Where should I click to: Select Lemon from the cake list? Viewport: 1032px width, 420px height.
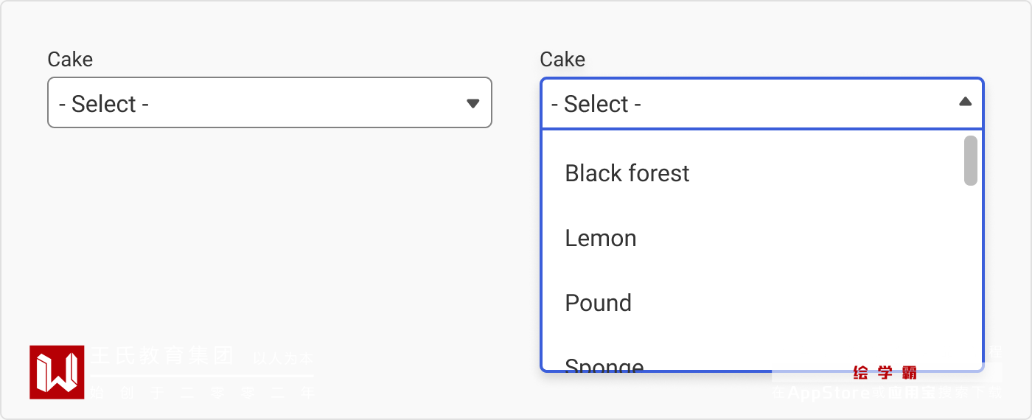pyautogui.click(x=601, y=238)
